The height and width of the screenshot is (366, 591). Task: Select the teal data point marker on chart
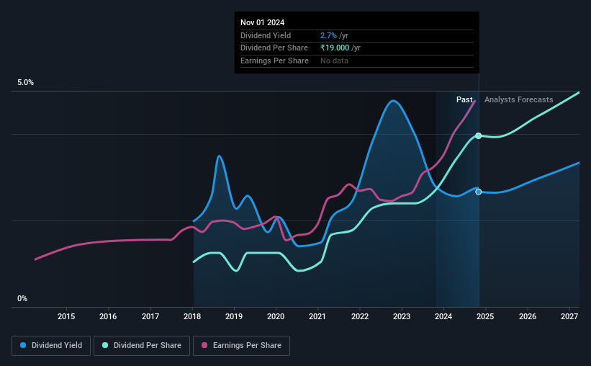[478, 136]
